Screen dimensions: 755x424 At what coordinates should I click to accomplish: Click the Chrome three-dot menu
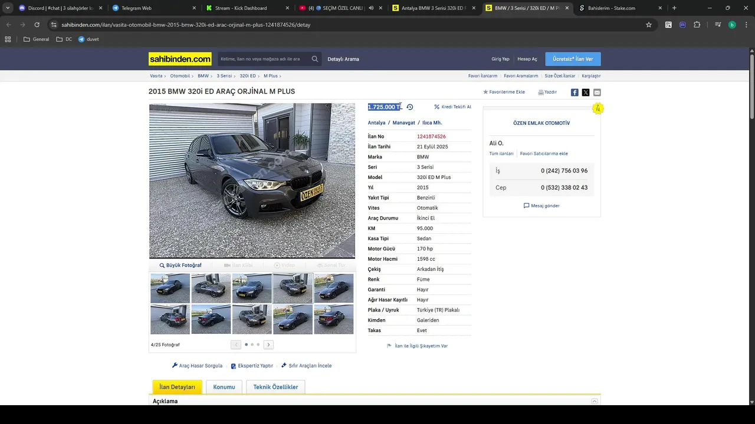pos(747,25)
